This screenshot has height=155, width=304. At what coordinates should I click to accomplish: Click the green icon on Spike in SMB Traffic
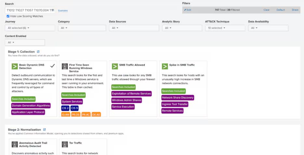point(165,66)
